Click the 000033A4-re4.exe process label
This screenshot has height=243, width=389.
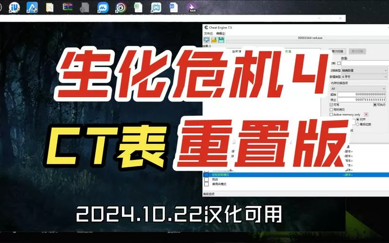(x=310, y=38)
